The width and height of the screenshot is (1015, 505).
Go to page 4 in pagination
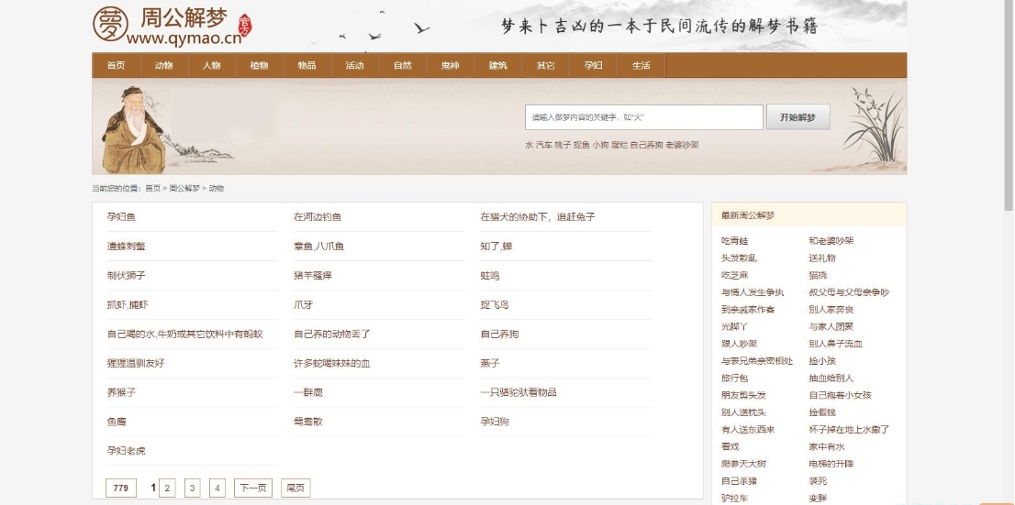click(217, 489)
